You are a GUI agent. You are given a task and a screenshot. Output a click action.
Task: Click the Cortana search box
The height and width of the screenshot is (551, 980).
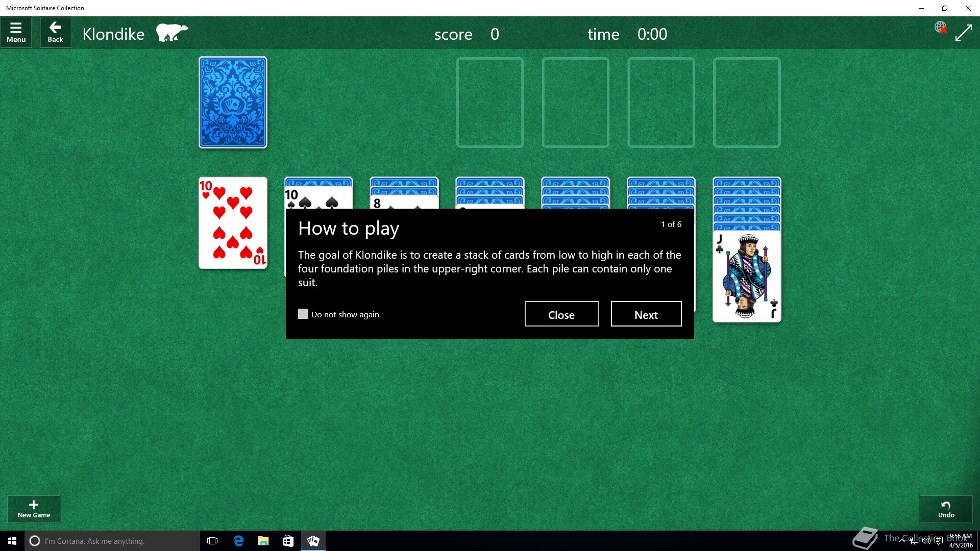click(x=112, y=541)
